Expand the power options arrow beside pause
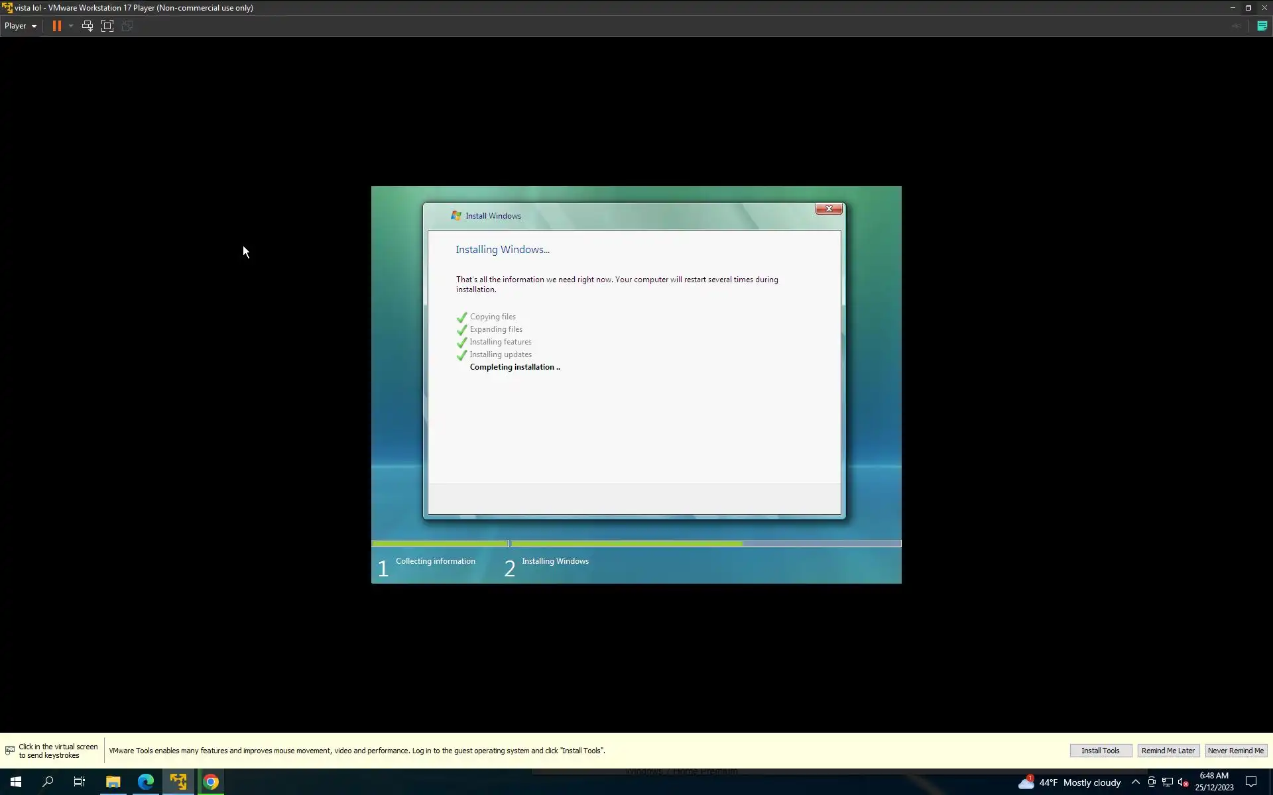Viewport: 1273px width, 795px height. click(71, 26)
